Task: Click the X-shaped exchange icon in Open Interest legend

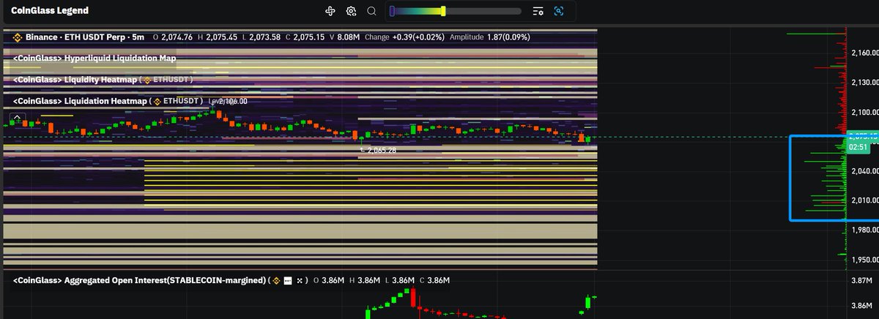Action: click(x=300, y=280)
